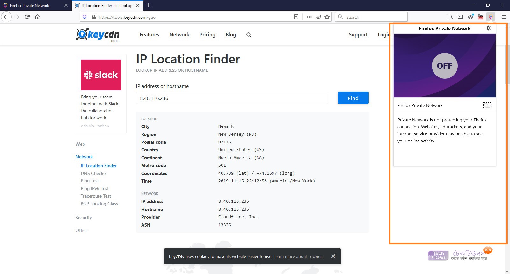Open Network in the top navigation
This screenshot has width=510, height=274.
179,34
